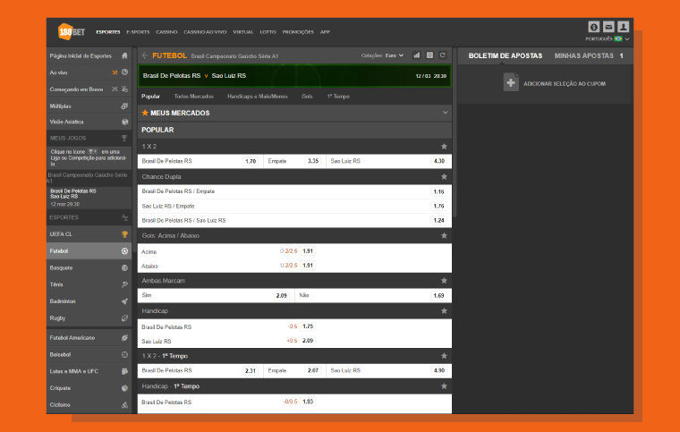Open the user account icon
This screenshot has height=432, width=680.
coord(624,27)
